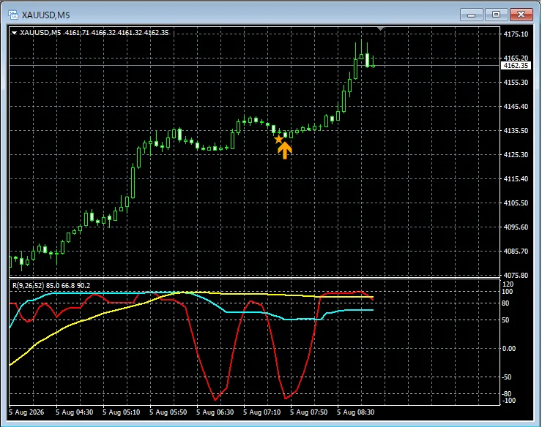This screenshot has width=542, height=427.
Task: Click the current price label 4162.35
Action: (x=516, y=66)
